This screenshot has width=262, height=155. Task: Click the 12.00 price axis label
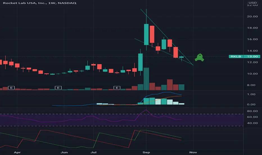click(x=252, y=62)
